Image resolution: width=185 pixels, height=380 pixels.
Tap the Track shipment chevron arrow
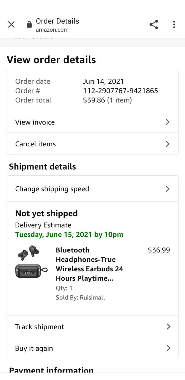(x=168, y=327)
